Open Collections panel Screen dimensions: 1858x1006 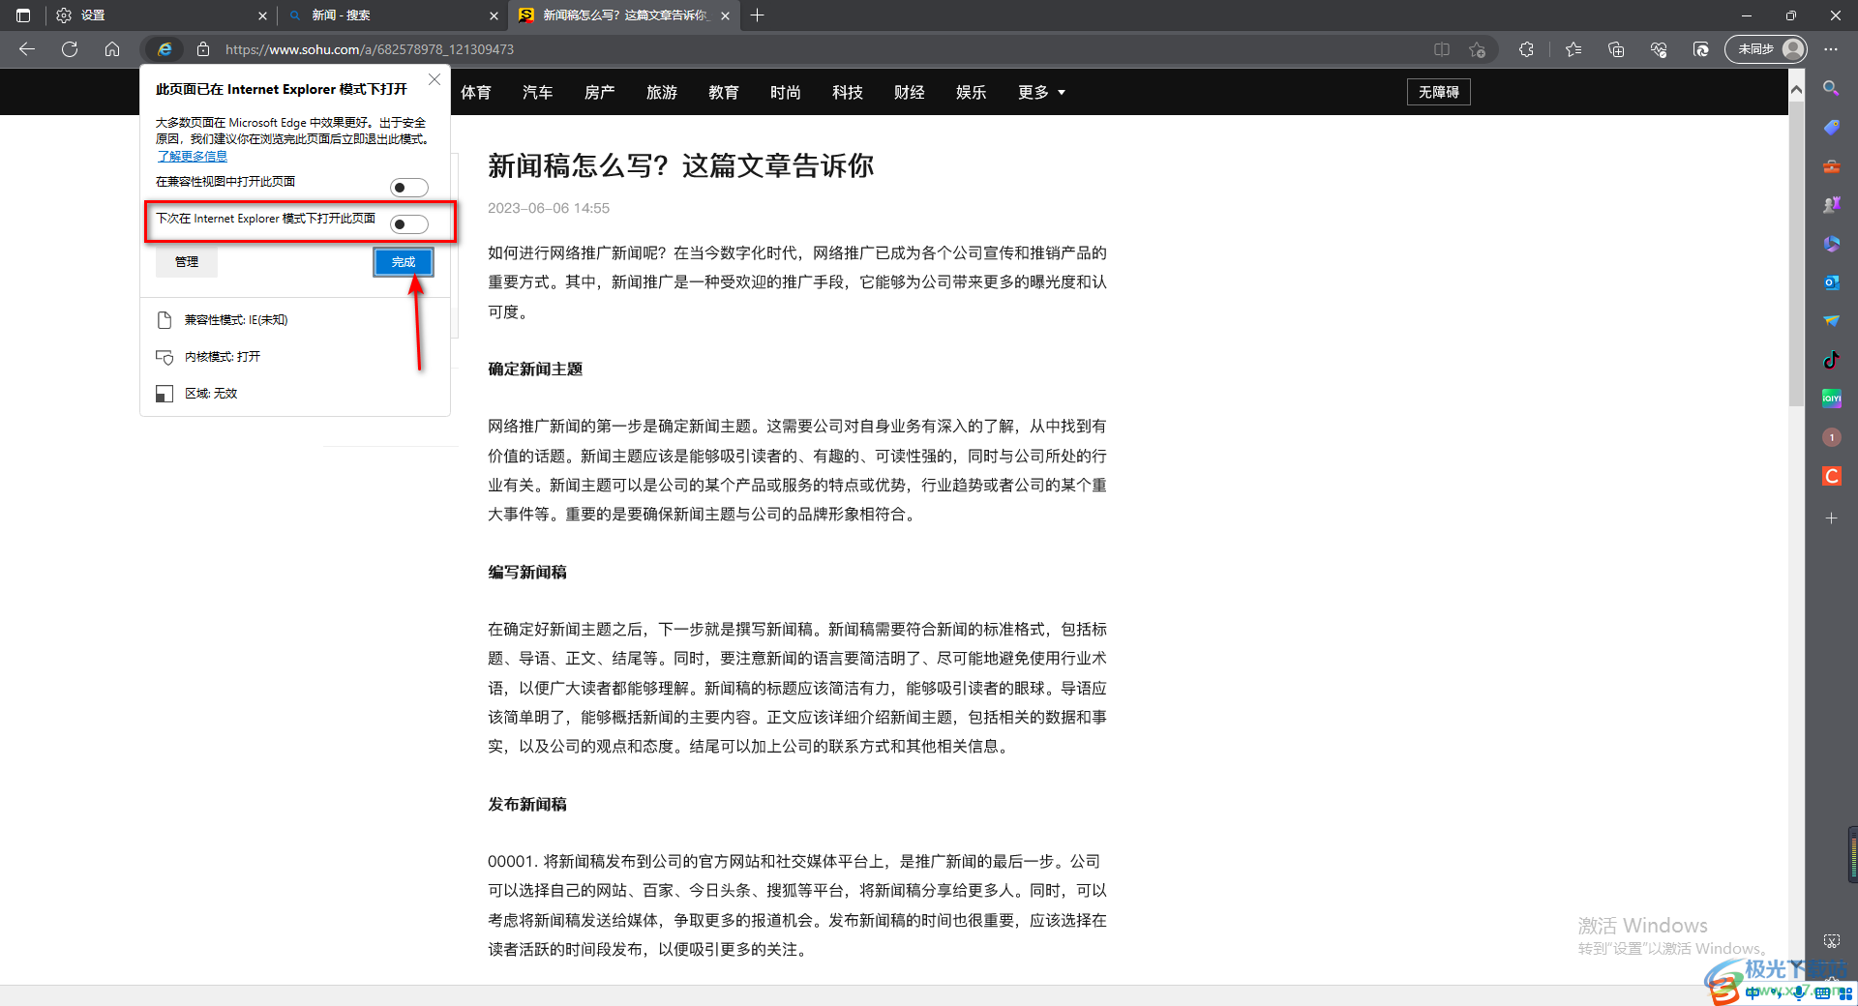(1616, 49)
